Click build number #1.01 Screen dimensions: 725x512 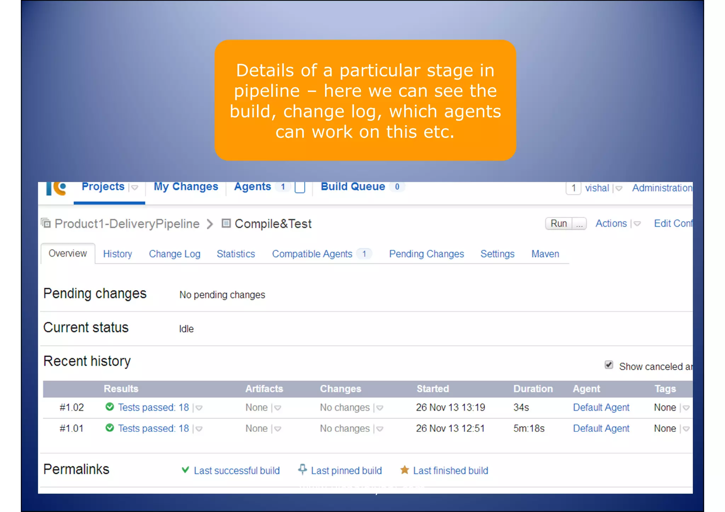click(x=72, y=428)
